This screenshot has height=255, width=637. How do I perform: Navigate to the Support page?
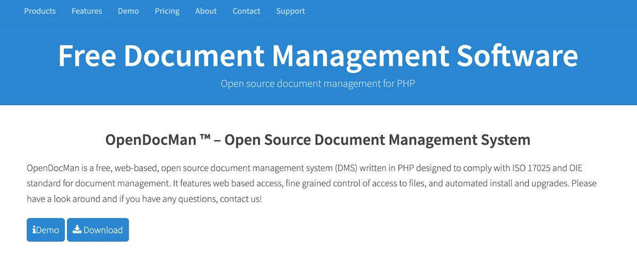290,11
